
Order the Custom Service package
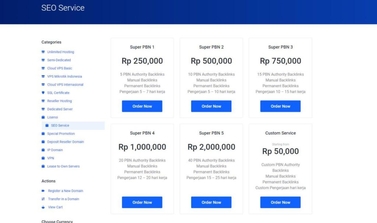tap(280, 202)
